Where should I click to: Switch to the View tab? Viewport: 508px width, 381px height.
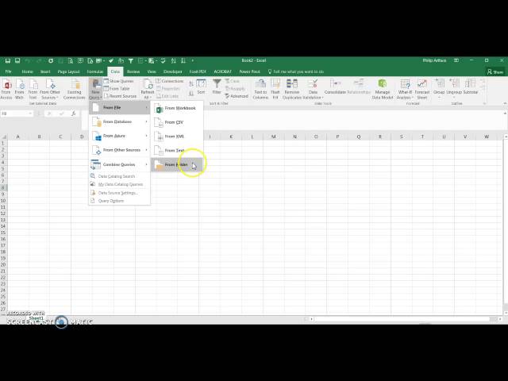pos(152,71)
